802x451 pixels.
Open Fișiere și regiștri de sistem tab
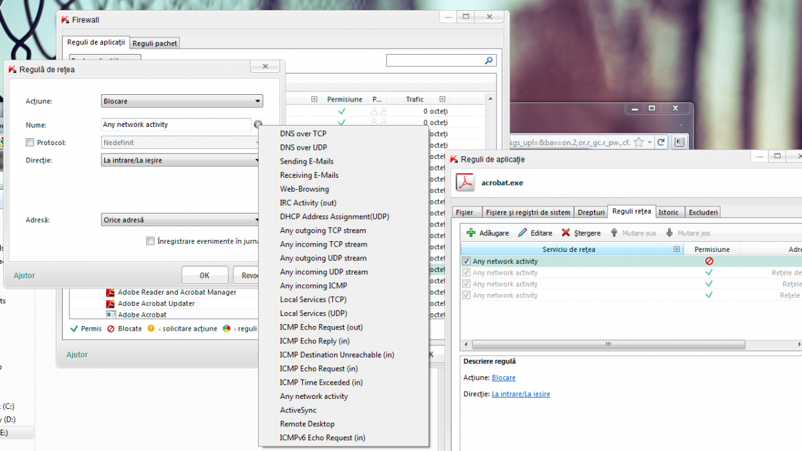pos(528,212)
